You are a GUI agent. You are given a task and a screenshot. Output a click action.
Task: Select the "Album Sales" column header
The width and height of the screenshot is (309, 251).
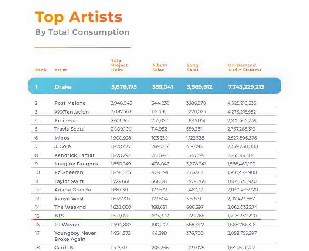click(x=160, y=68)
